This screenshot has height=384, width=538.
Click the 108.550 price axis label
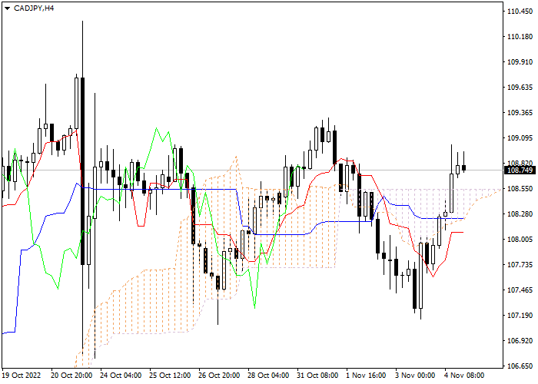point(520,189)
